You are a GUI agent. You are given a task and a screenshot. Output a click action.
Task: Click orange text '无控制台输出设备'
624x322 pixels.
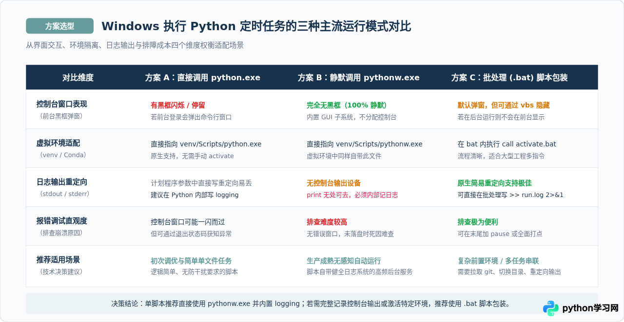333,183
